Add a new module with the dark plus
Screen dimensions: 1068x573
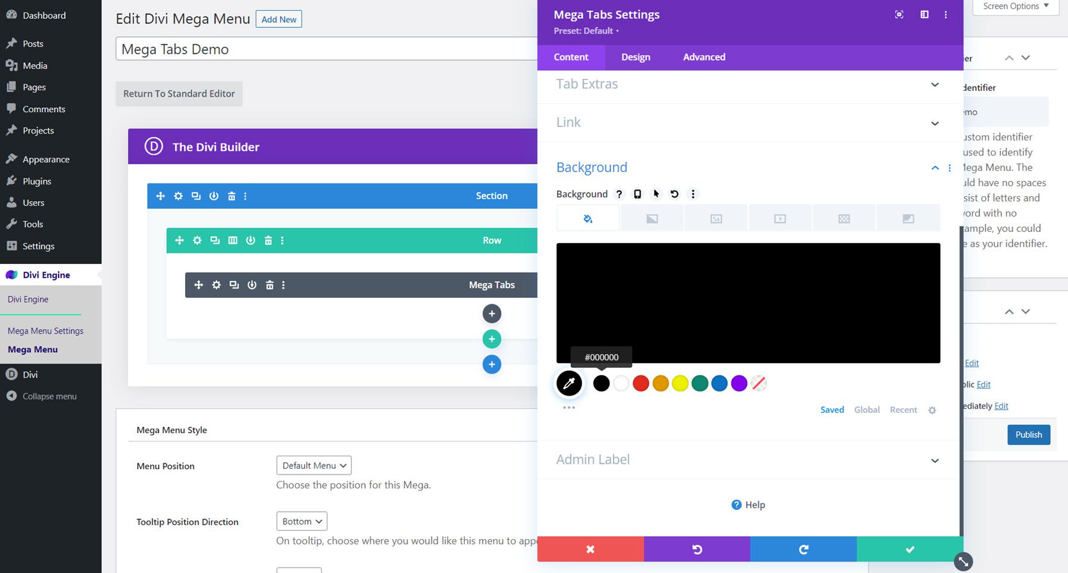click(492, 314)
